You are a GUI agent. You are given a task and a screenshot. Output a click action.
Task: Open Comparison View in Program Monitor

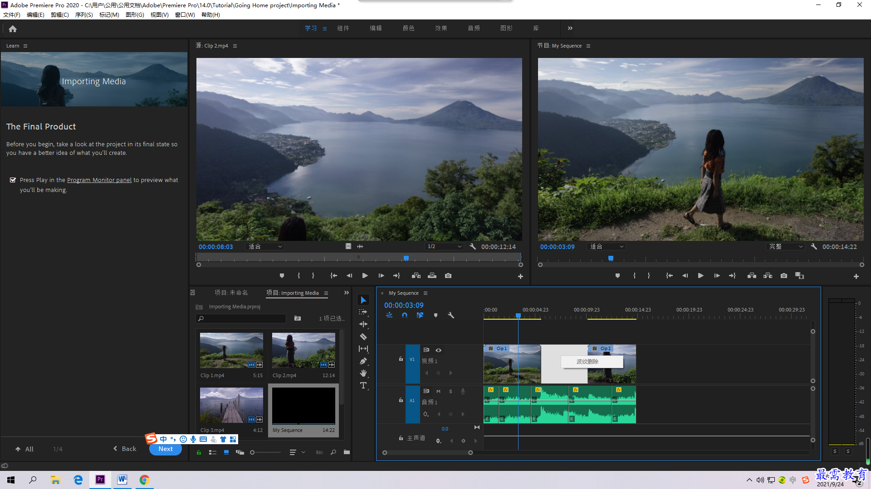click(x=800, y=276)
